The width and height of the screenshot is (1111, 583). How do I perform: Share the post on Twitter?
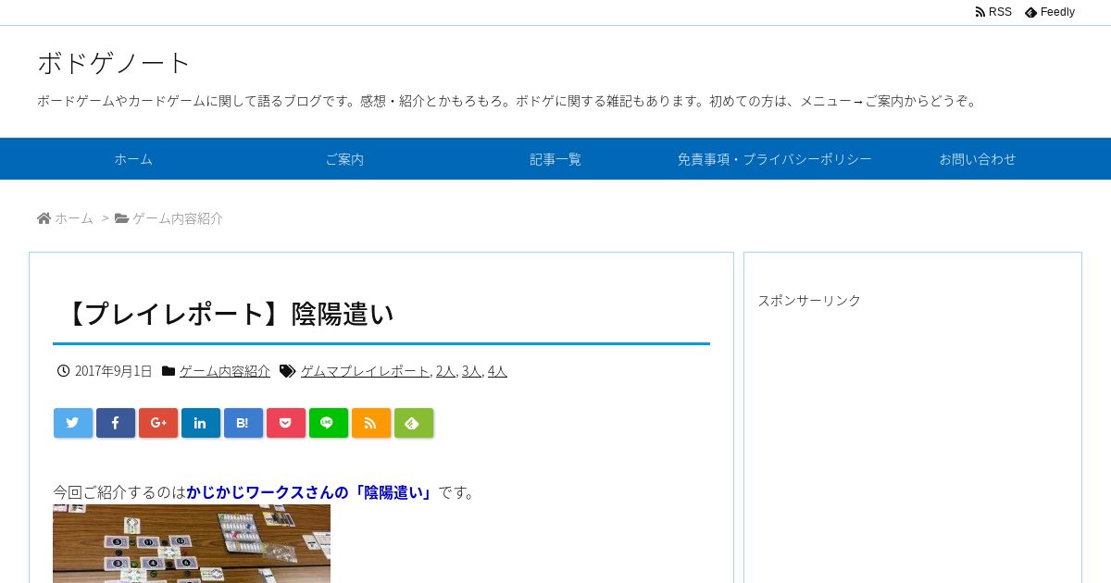[73, 423]
